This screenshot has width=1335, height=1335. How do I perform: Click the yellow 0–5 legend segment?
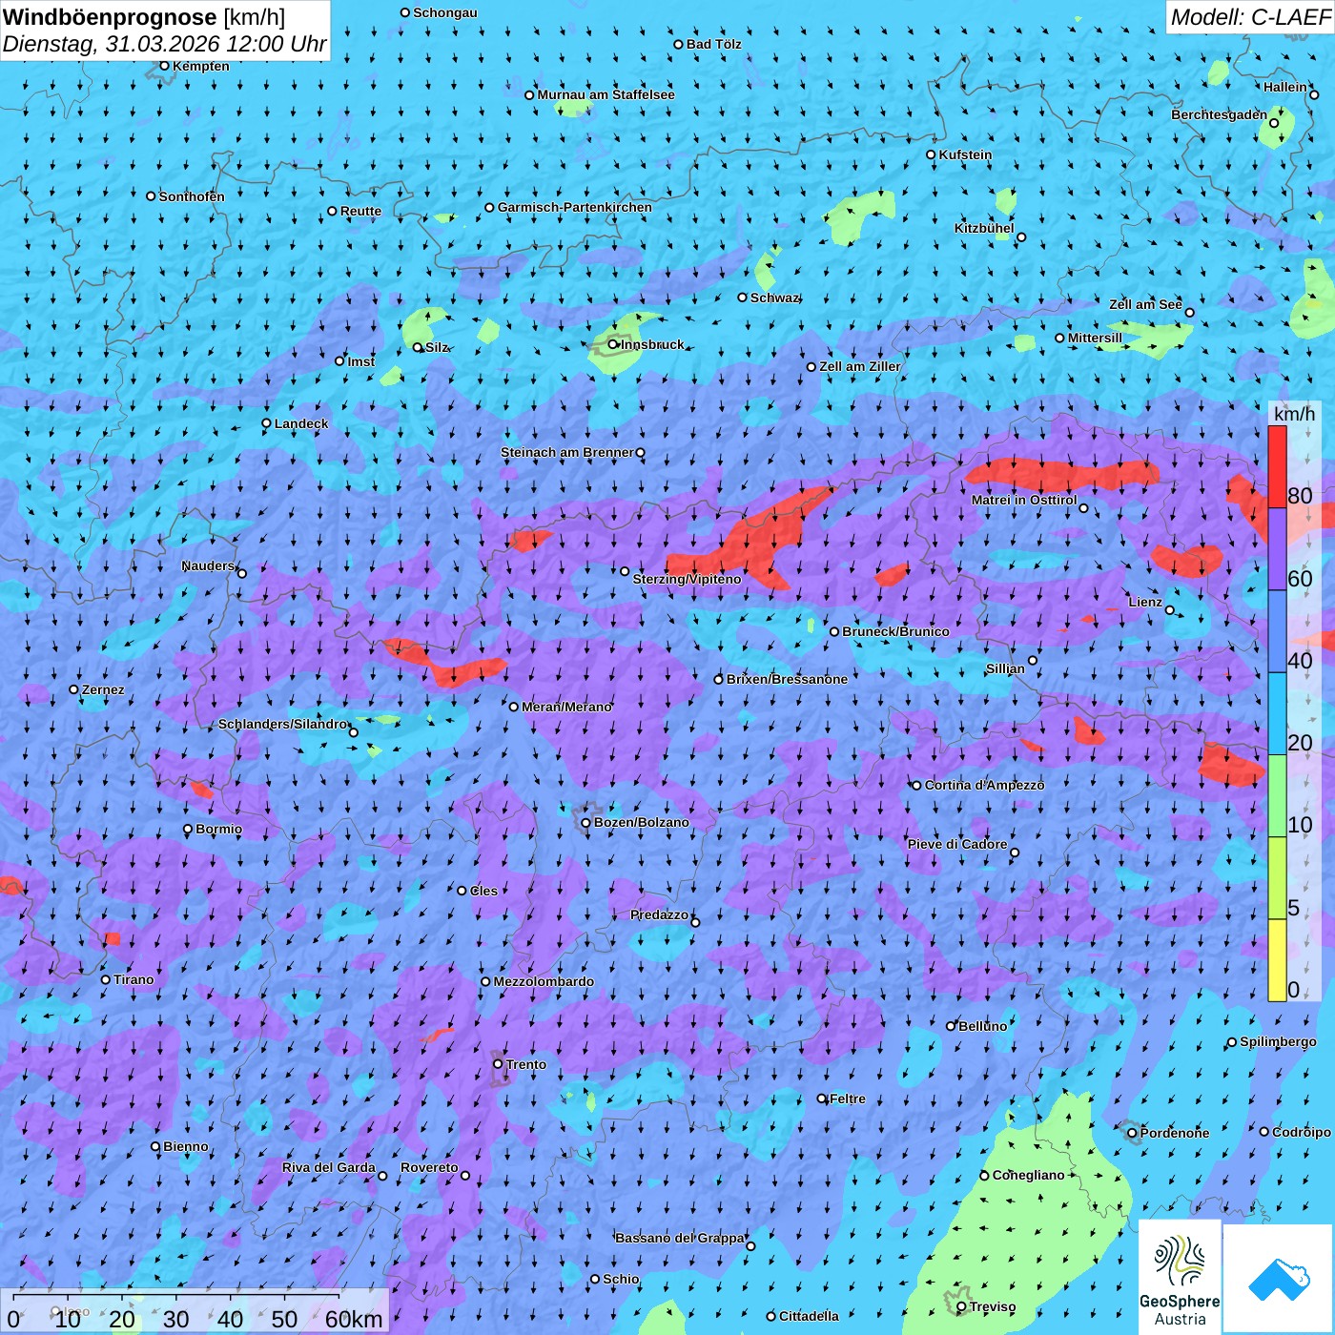point(1277,959)
